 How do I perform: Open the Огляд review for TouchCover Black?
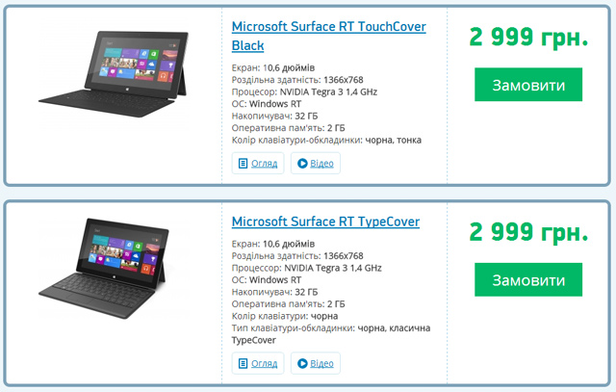pyautogui.click(x=259, y=164)
